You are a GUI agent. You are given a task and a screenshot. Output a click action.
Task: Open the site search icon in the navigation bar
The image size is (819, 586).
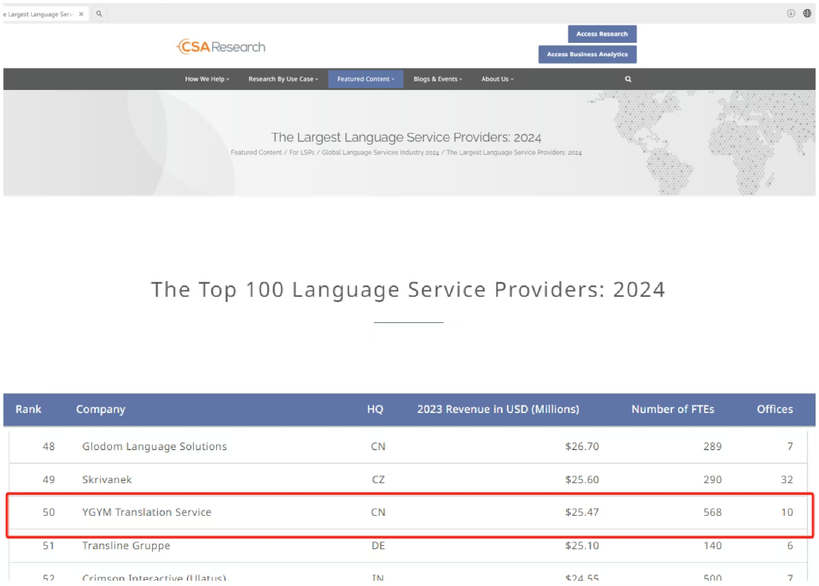pyautogui.click(x=628, y=79)
